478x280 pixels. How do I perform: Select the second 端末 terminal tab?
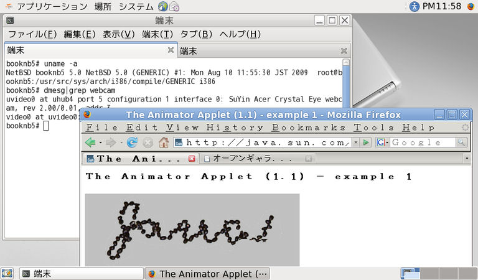264,51
